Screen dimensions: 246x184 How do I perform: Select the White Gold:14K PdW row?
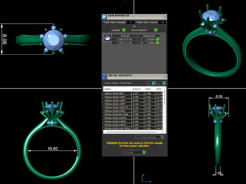click(133, 128)
